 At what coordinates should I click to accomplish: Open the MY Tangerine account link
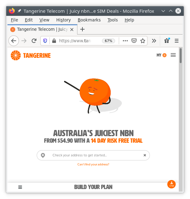pyautogui.click(x=161, y=55)
